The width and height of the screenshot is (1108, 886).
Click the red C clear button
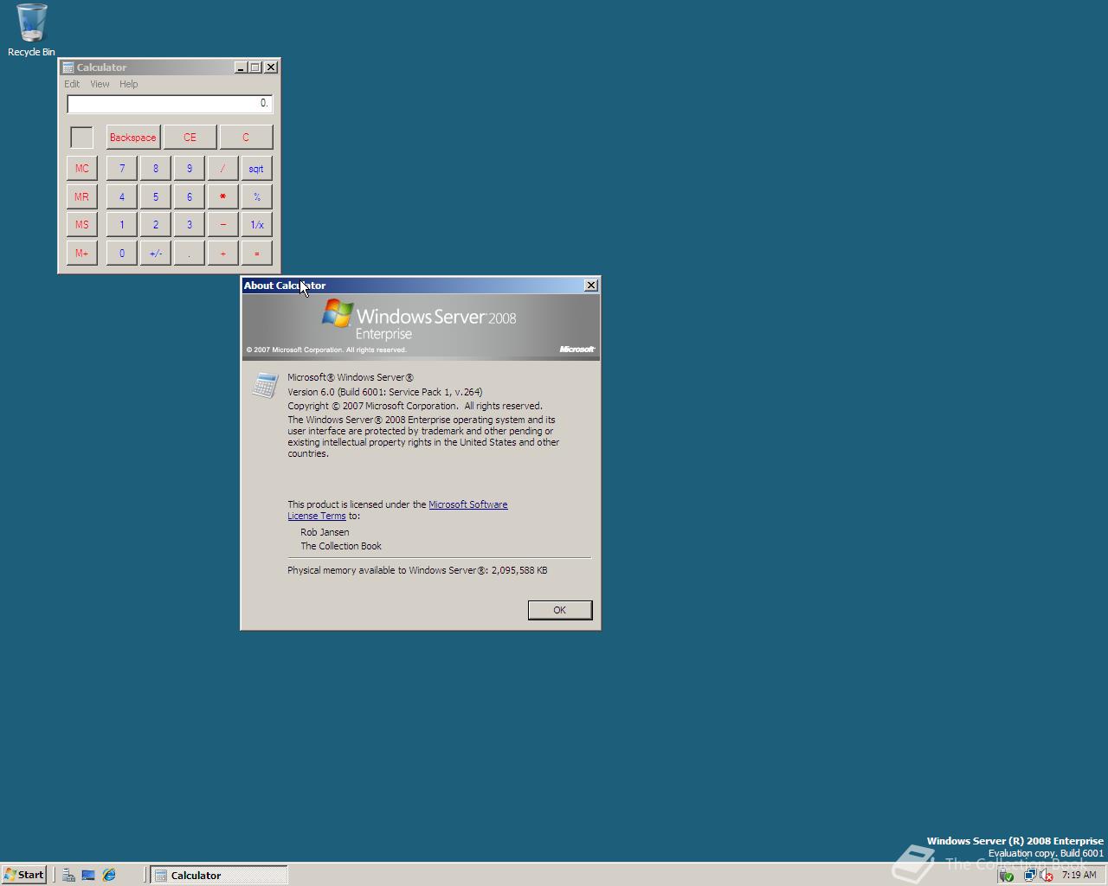(246, 138)
